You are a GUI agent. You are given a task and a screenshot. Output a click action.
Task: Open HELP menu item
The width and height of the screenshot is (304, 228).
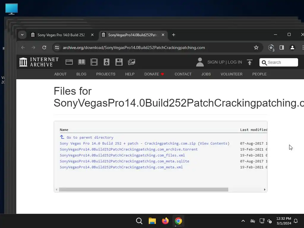tap(130, 74)
